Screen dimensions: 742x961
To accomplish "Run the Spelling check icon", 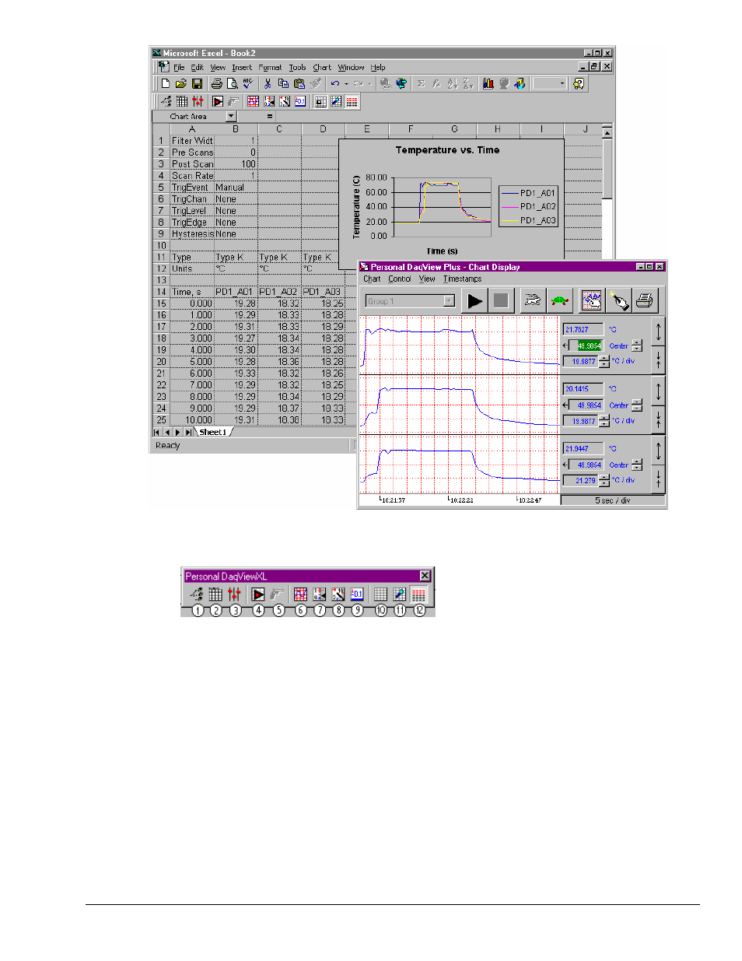I will [x=247, y=83].
